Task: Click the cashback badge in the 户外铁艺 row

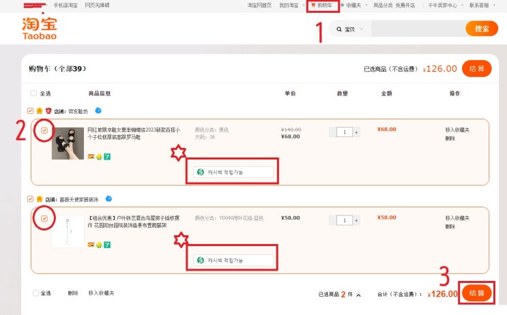Action: [x=233, y=260]
